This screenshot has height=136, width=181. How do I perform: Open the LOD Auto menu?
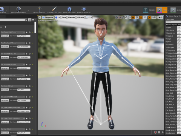(x=80, y=17)
